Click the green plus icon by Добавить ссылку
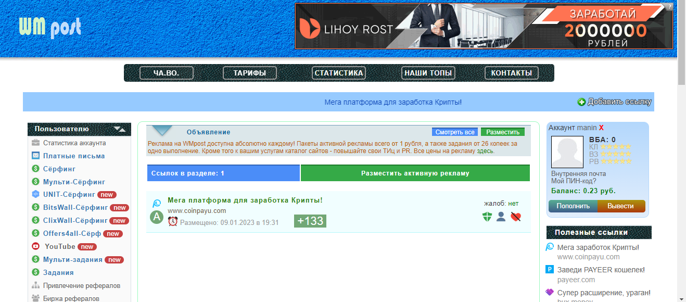This screenshot has height=302, width=686. point(582,102)
